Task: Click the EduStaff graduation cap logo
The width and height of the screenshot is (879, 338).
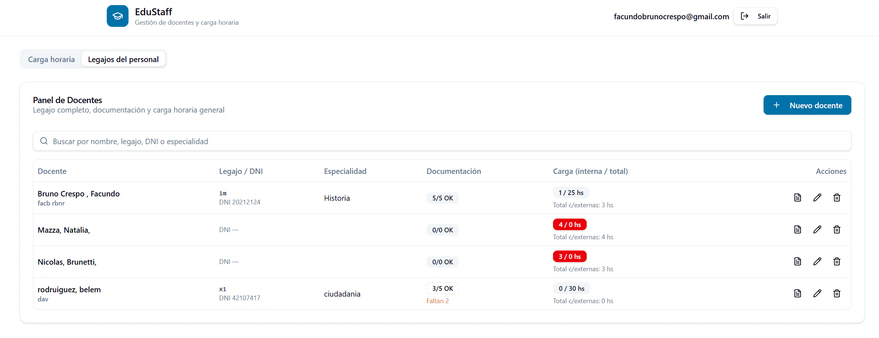Action: coord(117,16)
